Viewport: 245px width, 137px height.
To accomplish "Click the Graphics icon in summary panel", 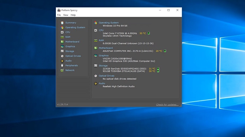I will pyautogui.click(x=96, y=56).
